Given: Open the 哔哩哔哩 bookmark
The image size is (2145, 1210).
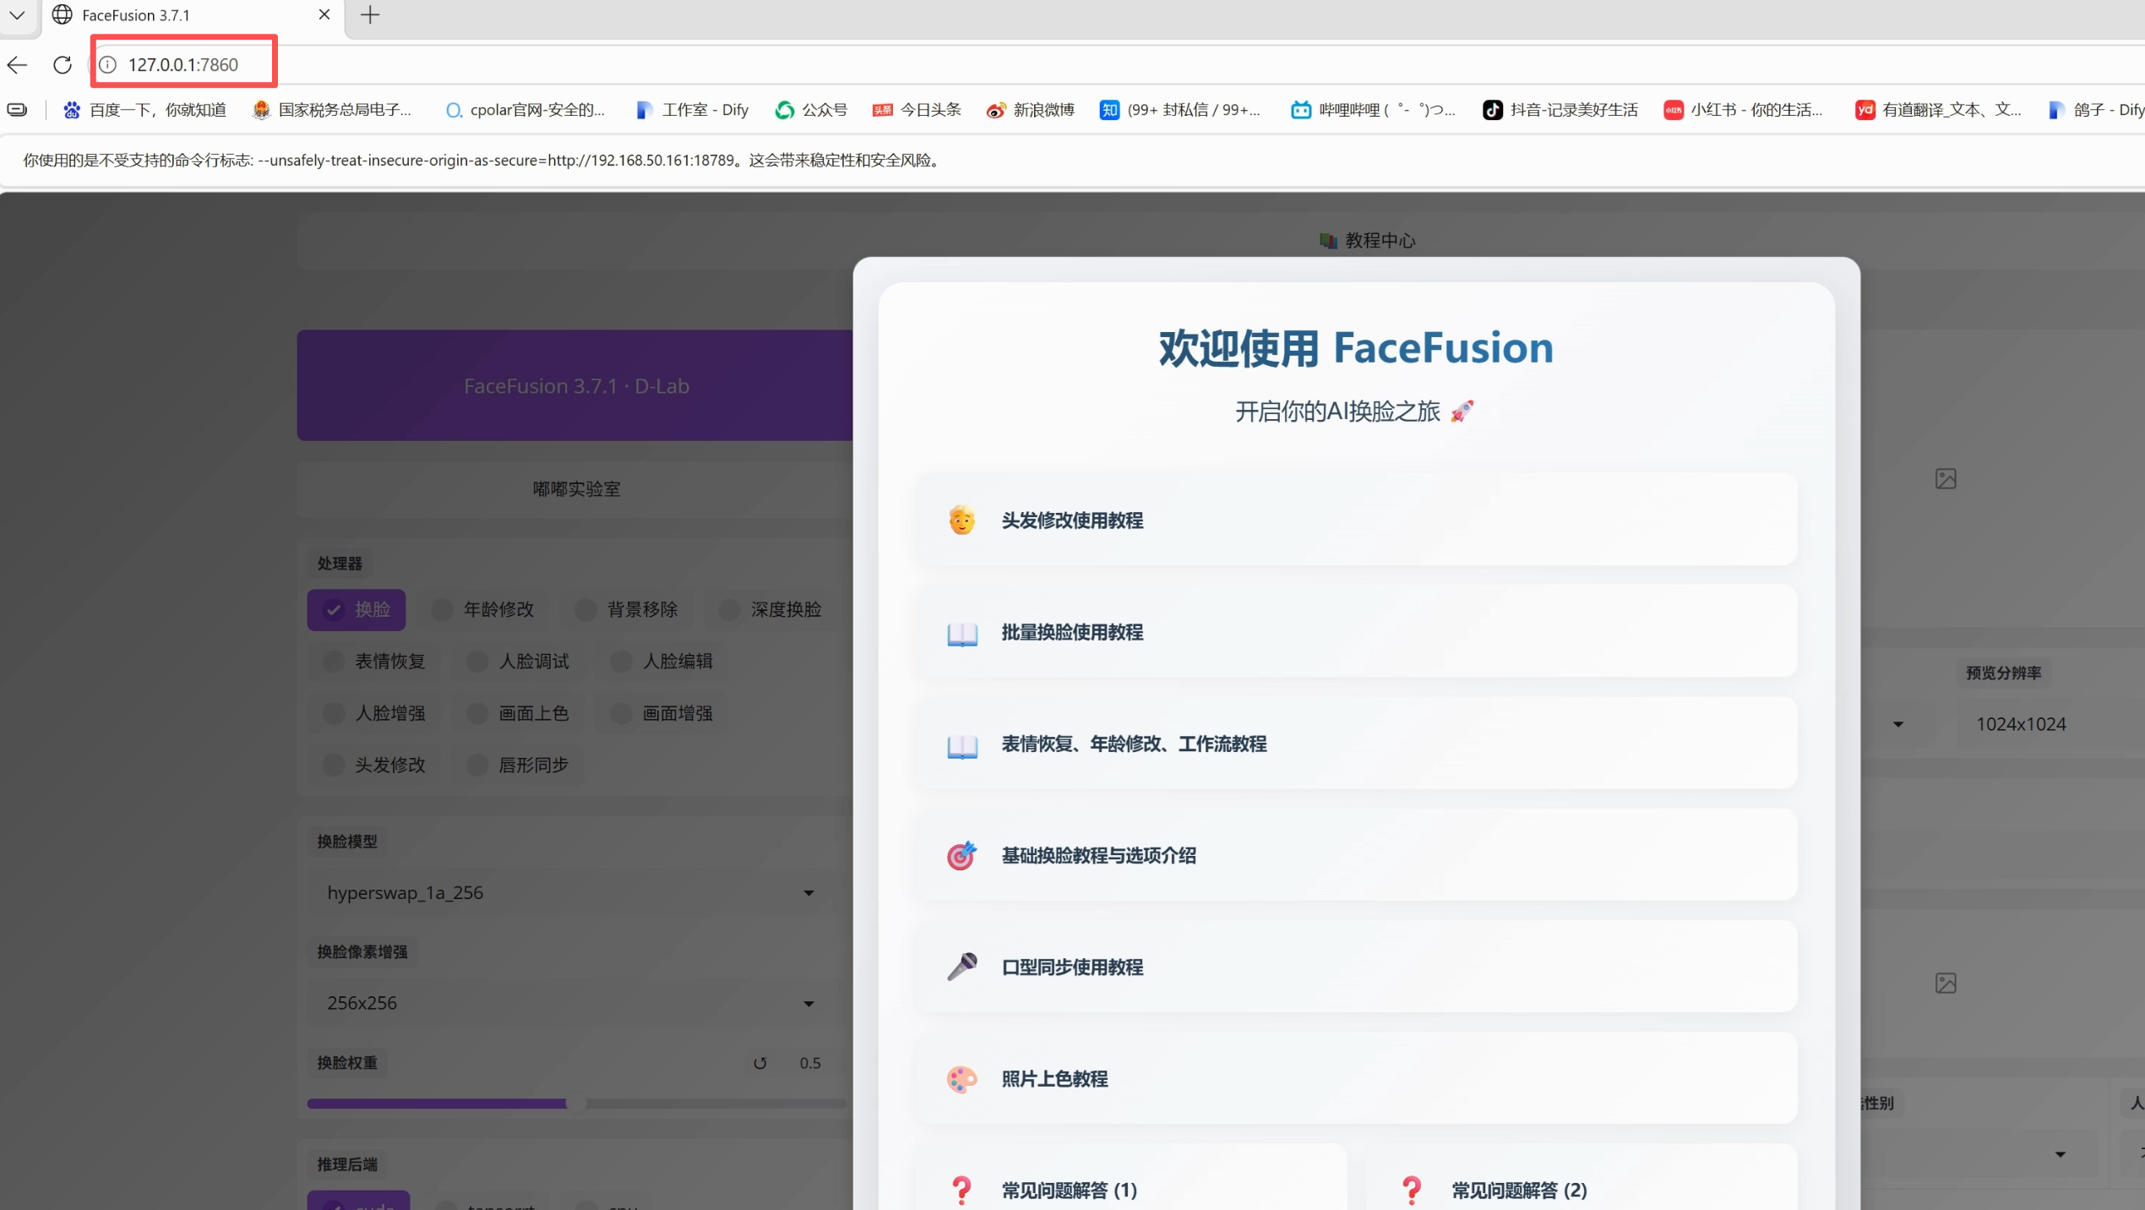Looking at the screenshot, I should click(x=1373, y=110).
